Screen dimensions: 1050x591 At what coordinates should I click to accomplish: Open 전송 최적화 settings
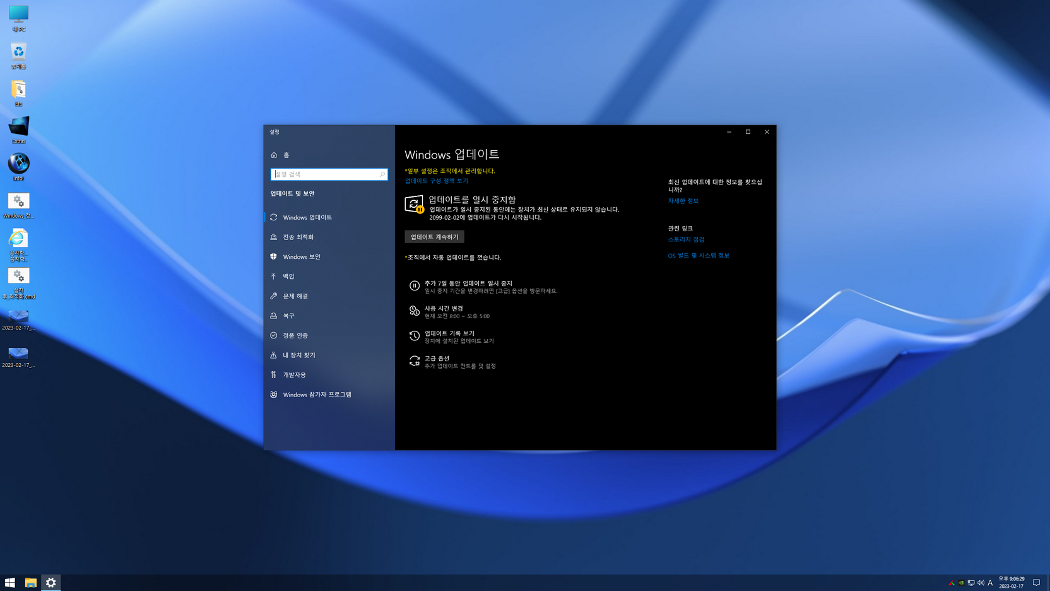click(x=329, y=237)
